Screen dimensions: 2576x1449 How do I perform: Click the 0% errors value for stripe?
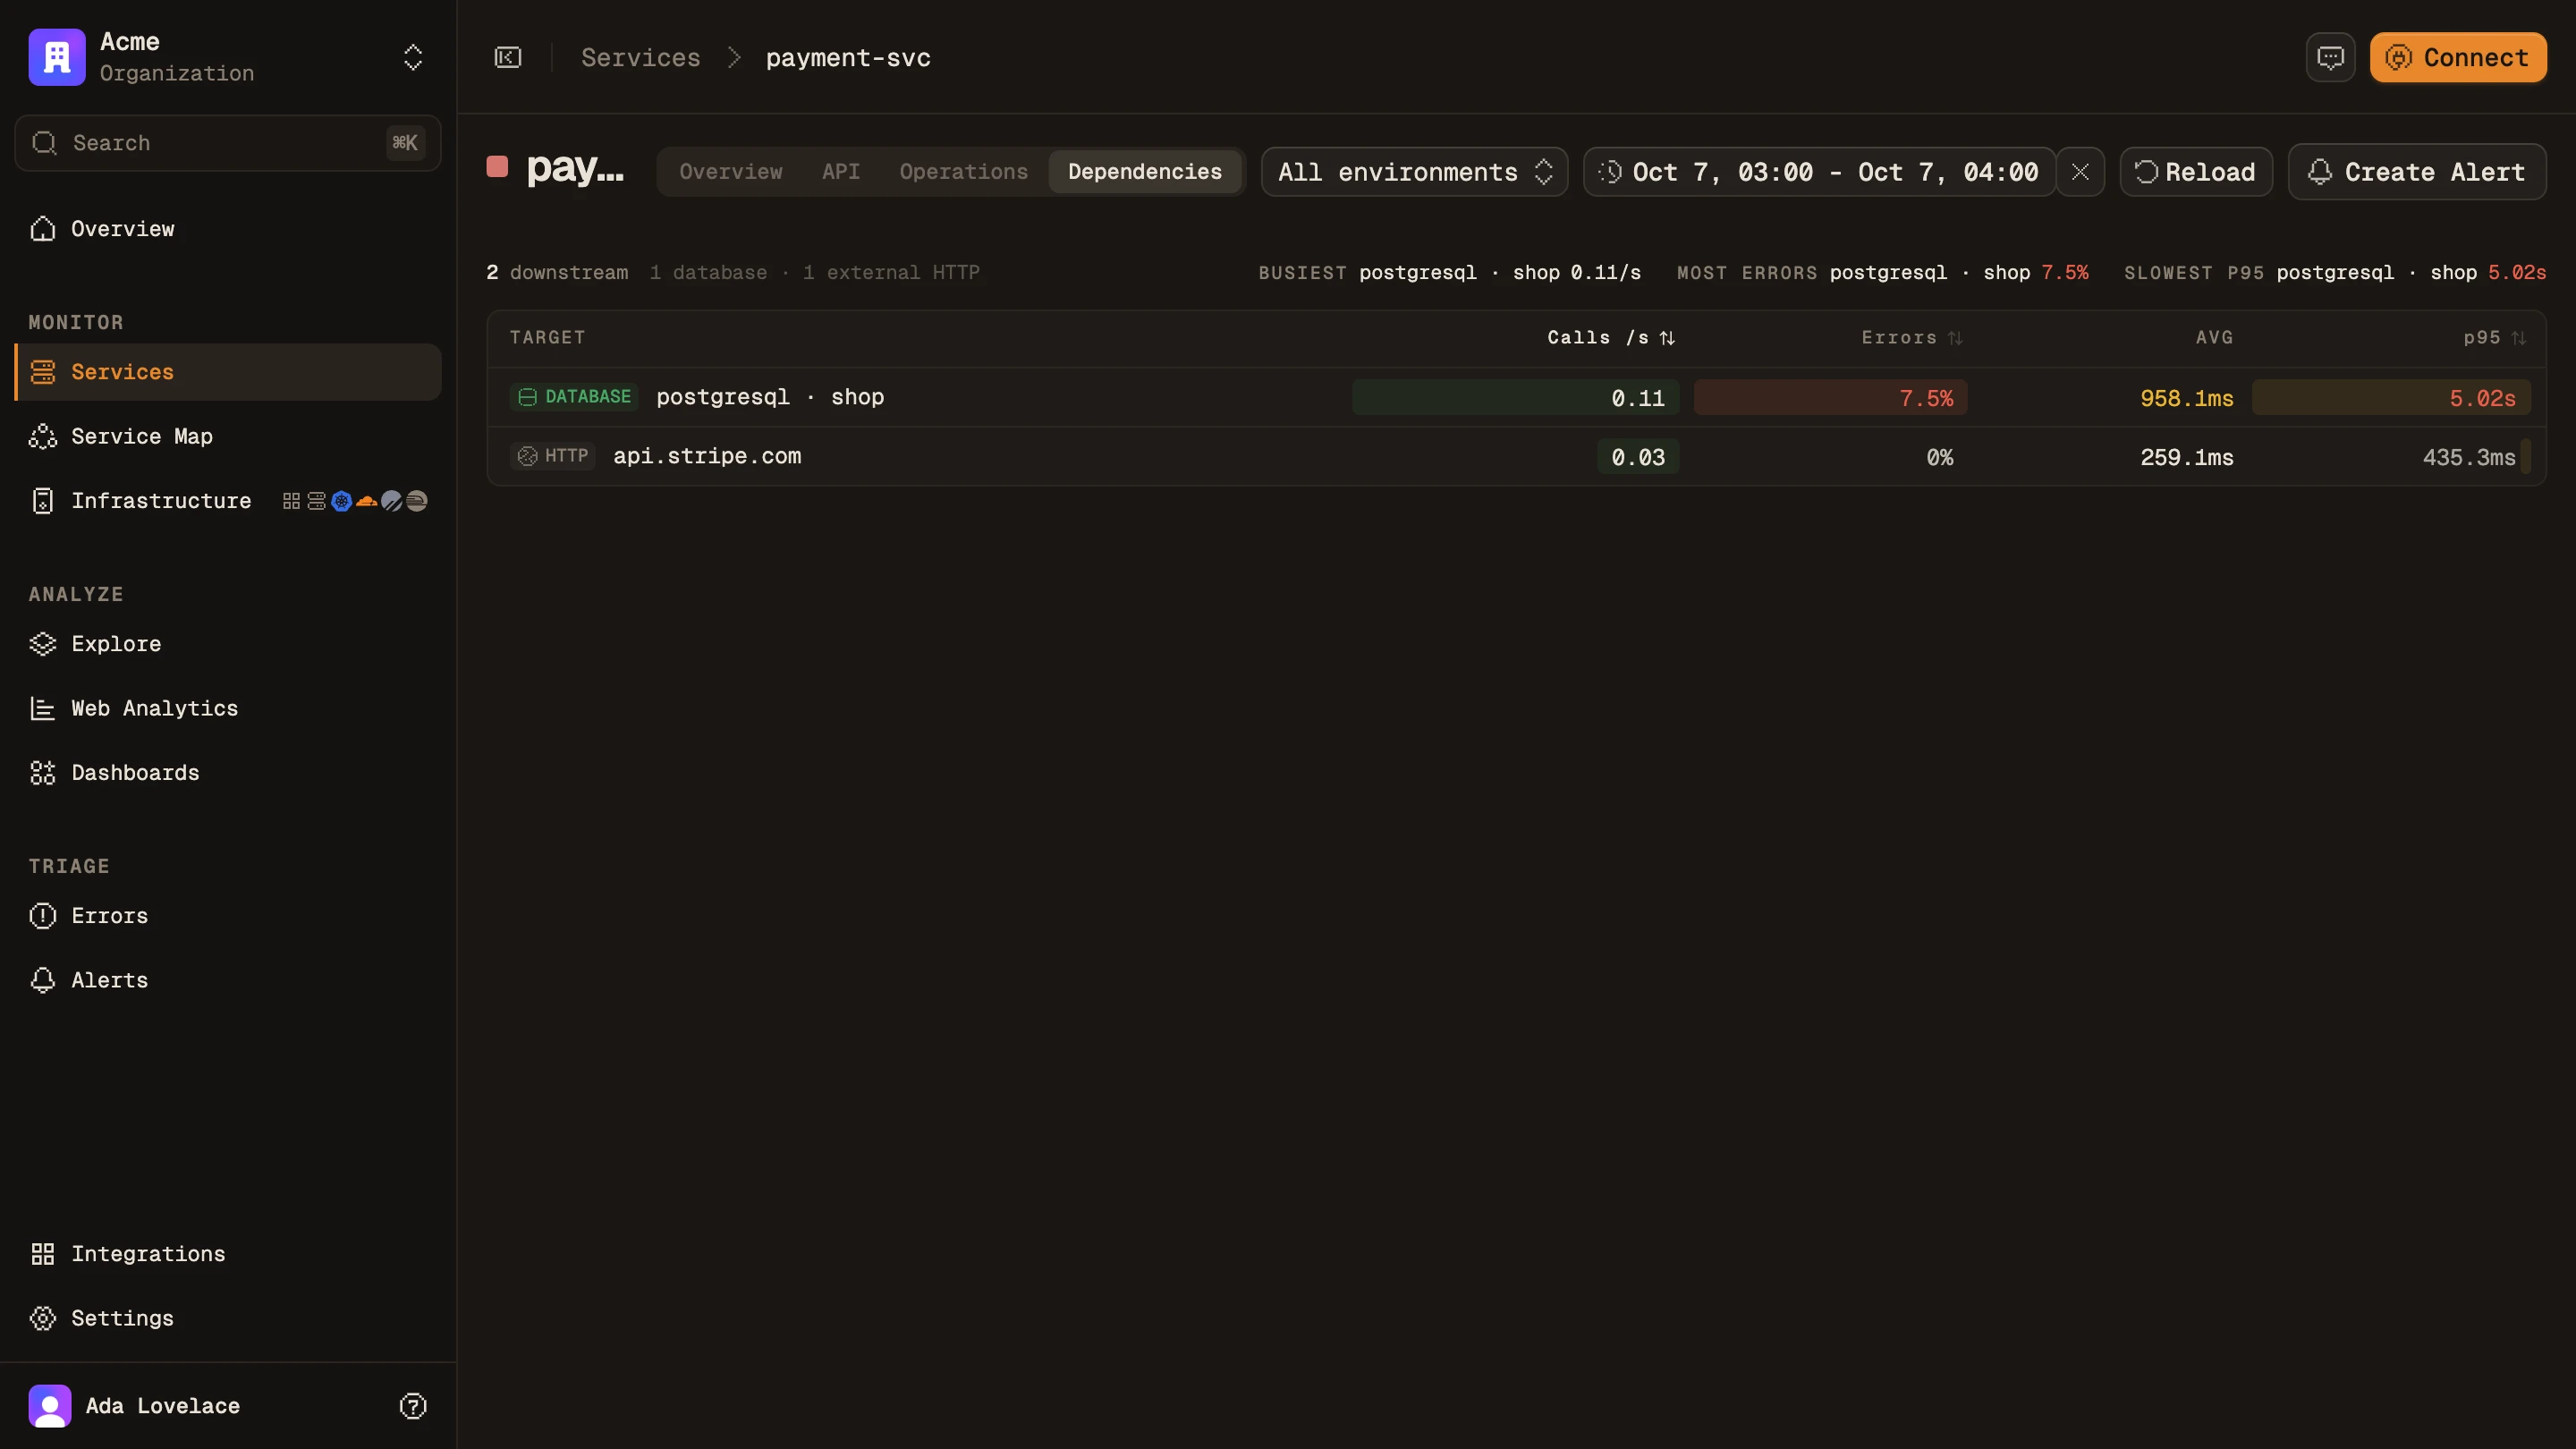coord(1940,457)
